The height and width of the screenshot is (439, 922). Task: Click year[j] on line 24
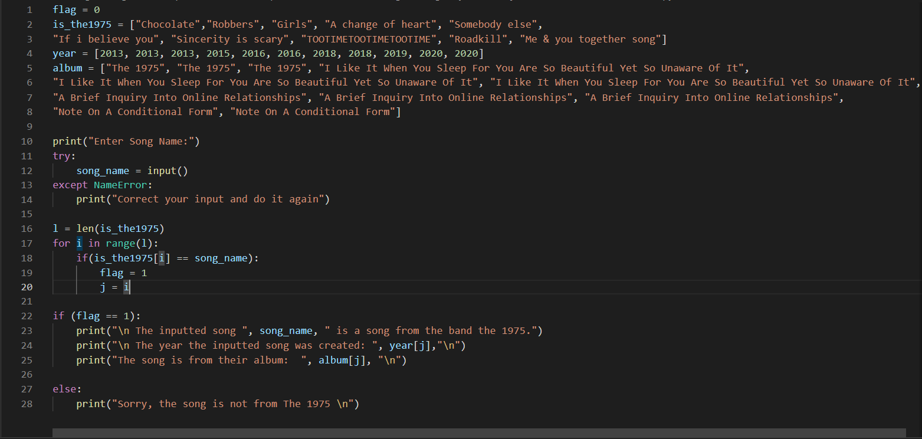[408, 345]
